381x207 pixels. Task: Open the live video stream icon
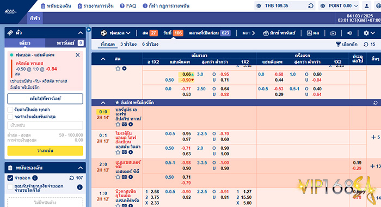tap(333, 33)
